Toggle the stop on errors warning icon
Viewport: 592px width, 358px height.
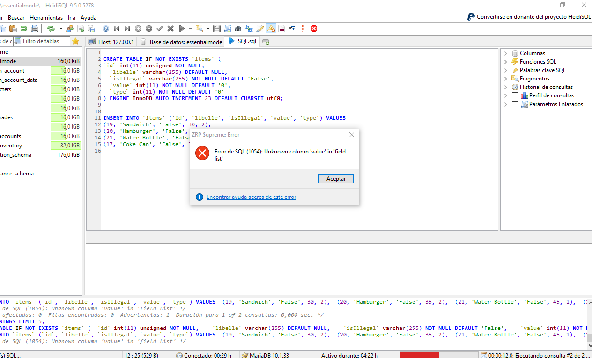click(271, 29)
